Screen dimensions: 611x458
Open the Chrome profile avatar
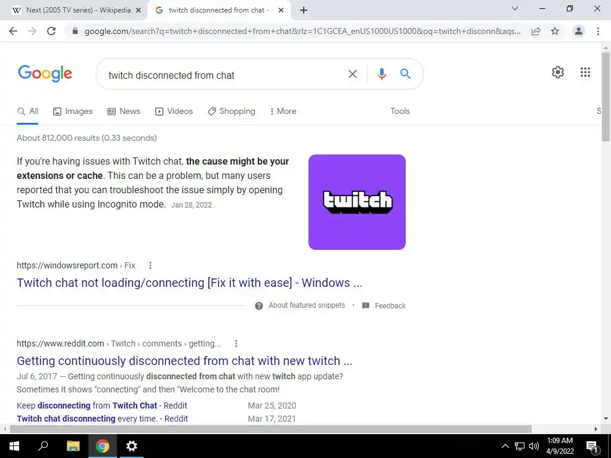coord(579,31)
